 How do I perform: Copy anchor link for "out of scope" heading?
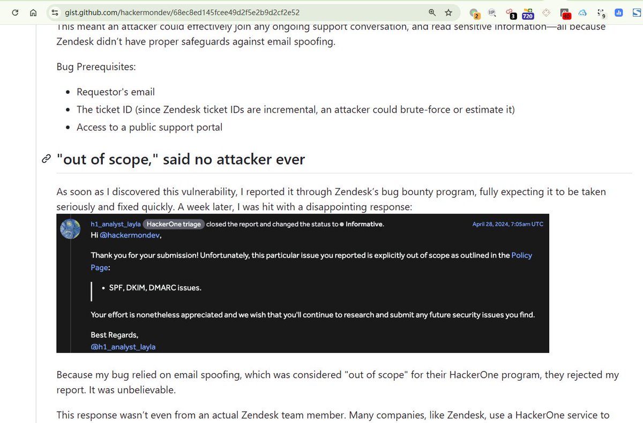(46, 159)
